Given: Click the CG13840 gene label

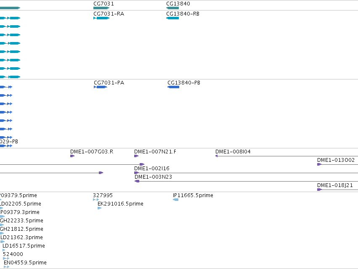Looking at the screenshot, I should point(178,4).
